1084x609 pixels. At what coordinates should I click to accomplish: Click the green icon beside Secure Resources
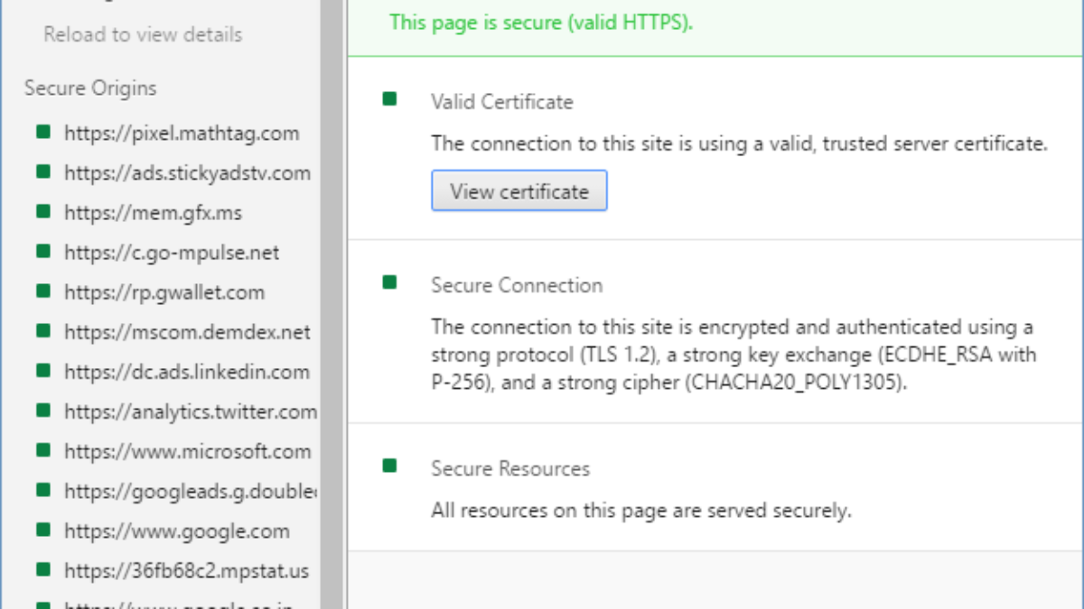point(390,466)
